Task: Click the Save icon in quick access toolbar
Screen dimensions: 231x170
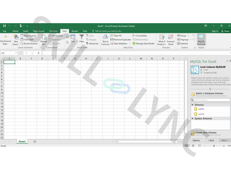Action: click(x=4, y=26)
